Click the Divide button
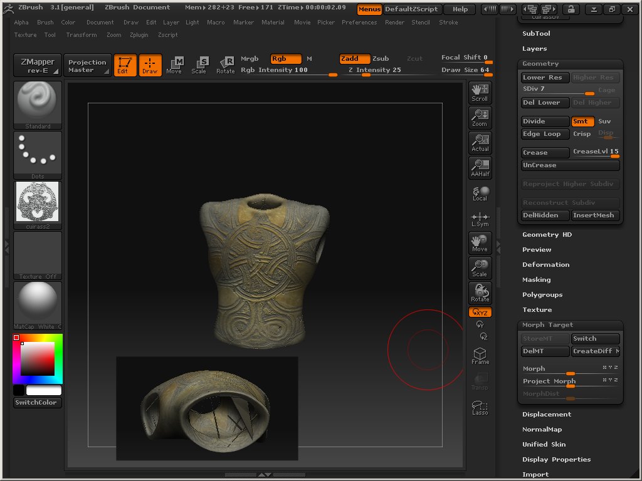The height and width of the screenshot is (481, 642). point(545,121)
